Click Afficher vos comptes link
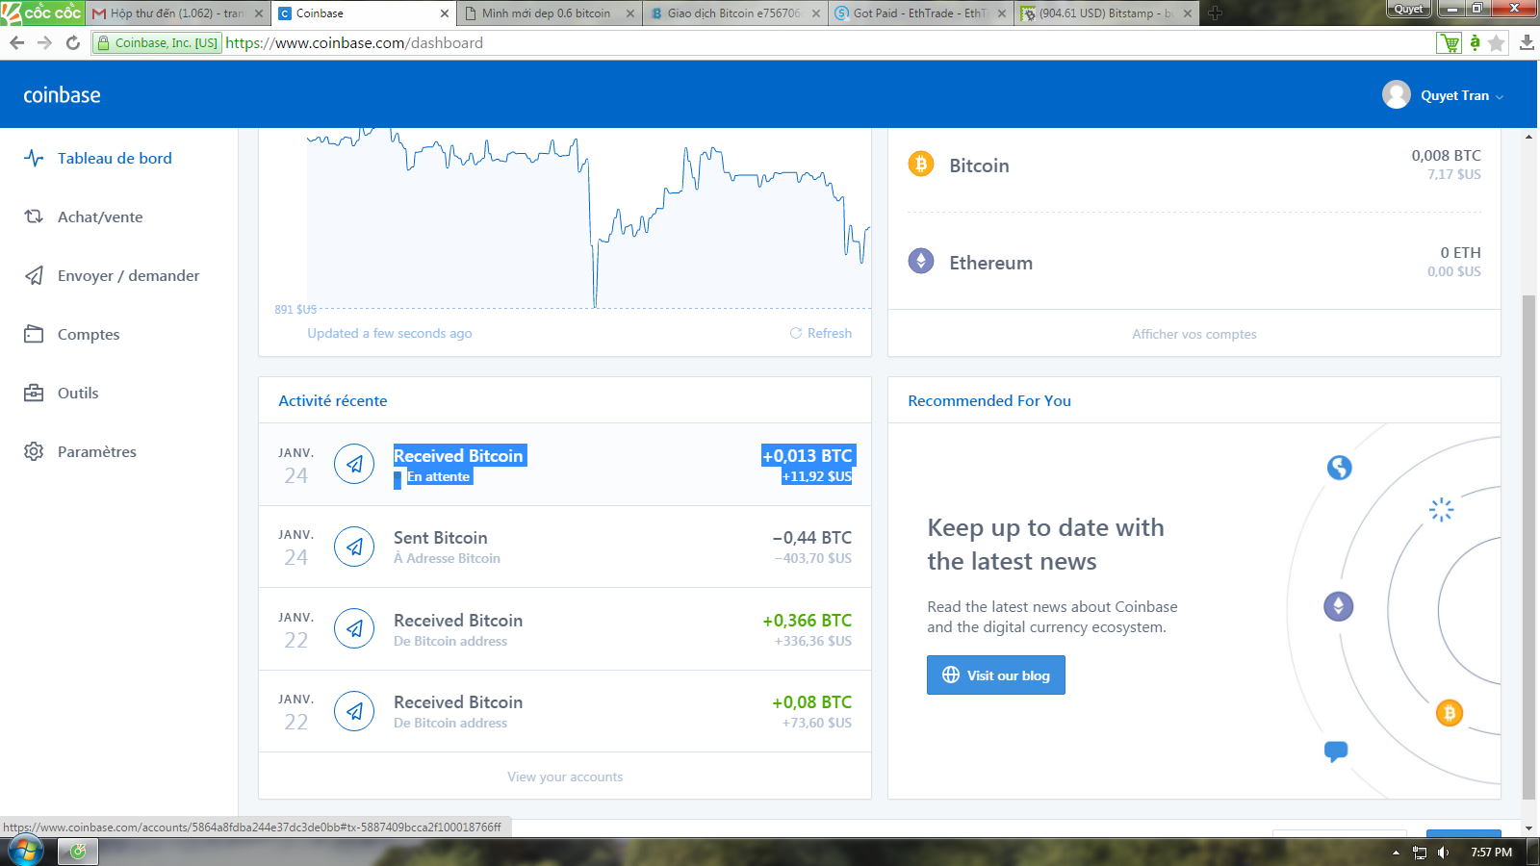The height and width of the screenshot is (866, 1540). point(1194,334)
